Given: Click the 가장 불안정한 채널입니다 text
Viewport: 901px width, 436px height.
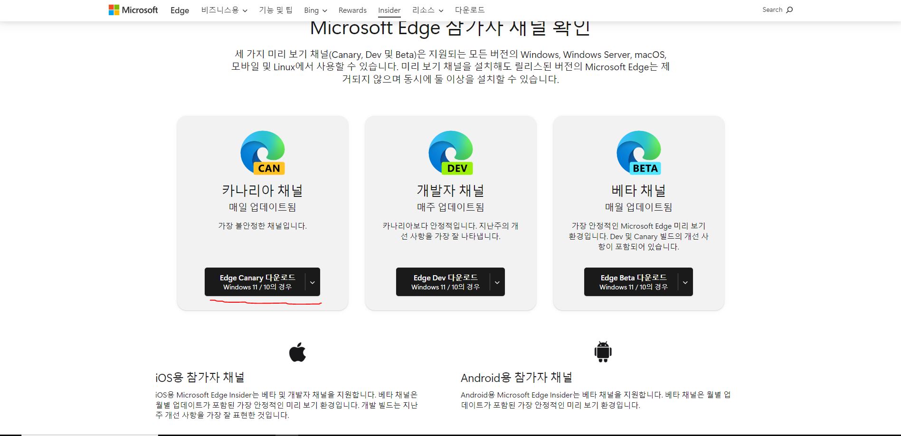Looking at the screenshot, I should 263,226.
